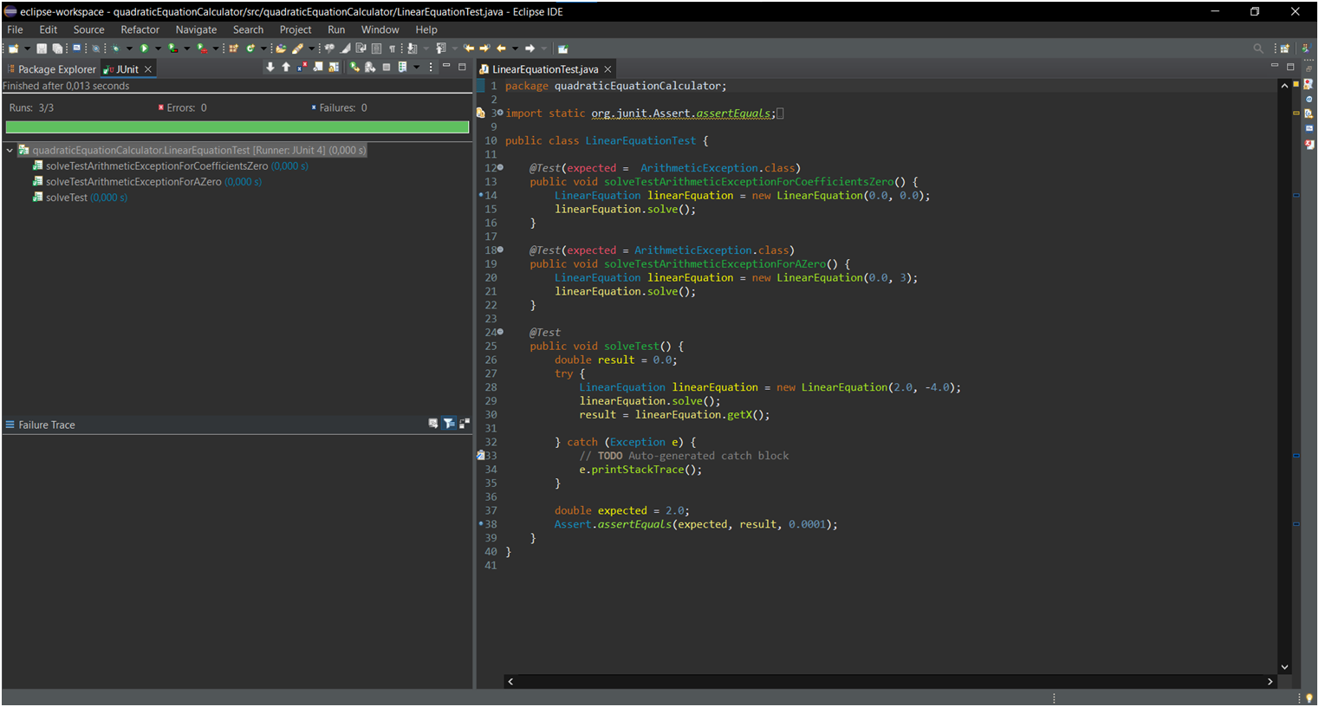The image size is (1319, 707).
Task: Click the green JUnit progress bar
Action: coord(237,126)
